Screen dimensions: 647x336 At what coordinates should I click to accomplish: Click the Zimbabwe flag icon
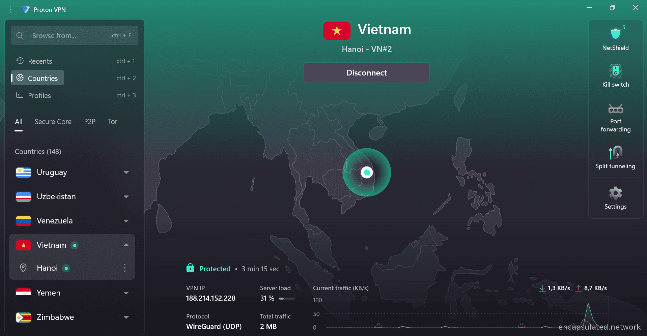tap(24, 317)
